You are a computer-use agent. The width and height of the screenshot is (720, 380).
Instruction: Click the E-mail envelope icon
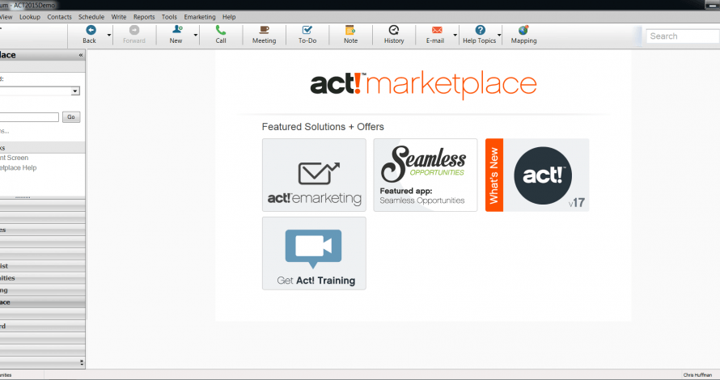click(x=437, y=30)
